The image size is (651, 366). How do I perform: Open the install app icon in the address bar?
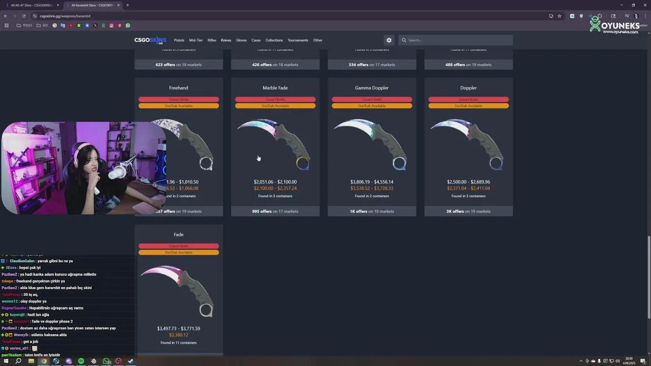pos(551,16)
